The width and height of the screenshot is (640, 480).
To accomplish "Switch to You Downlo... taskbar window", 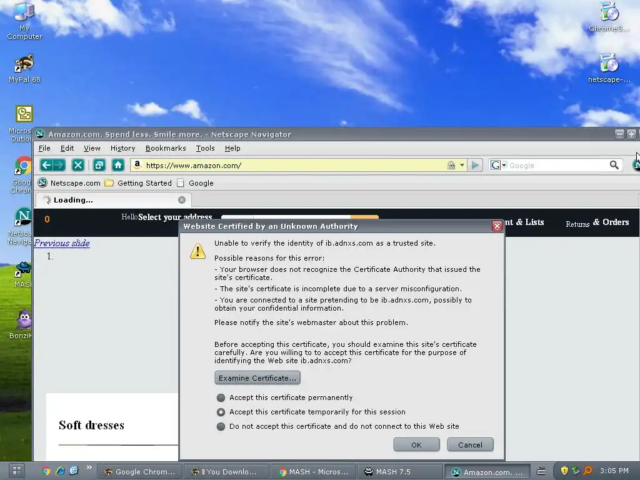I will 227,472.
